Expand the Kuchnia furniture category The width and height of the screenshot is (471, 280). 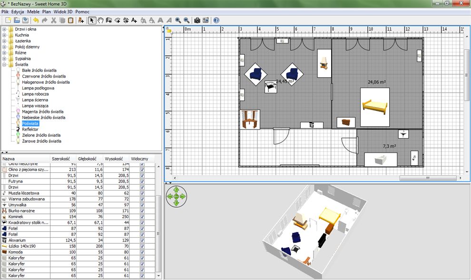point(5,35)
